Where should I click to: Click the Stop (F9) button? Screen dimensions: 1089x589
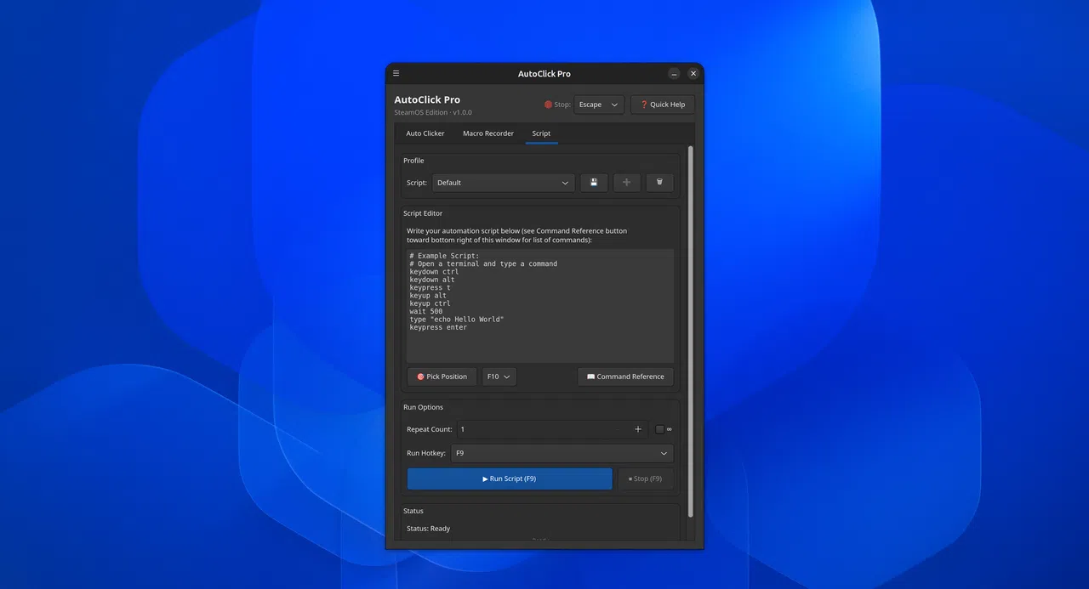click(646, 479)
